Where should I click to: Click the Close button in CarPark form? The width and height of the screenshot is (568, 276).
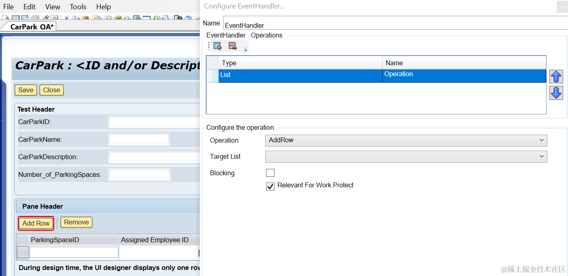tap(52, 90)
